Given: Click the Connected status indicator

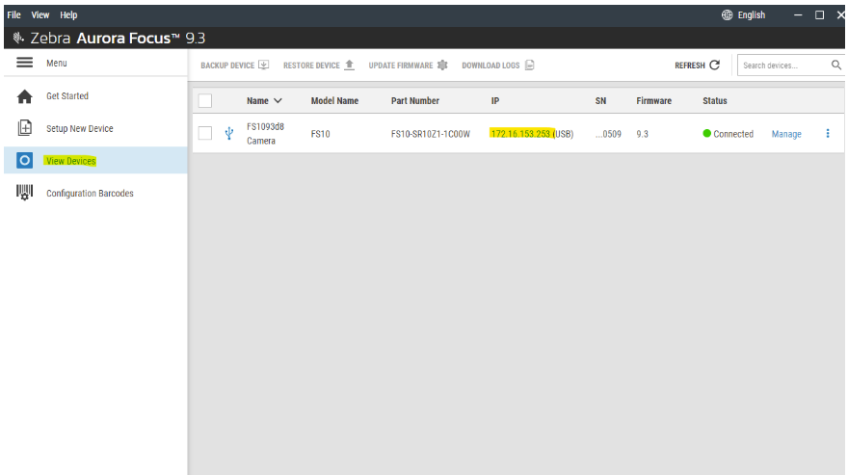Looking at the screenshot, I should click(x=728, y=134).
